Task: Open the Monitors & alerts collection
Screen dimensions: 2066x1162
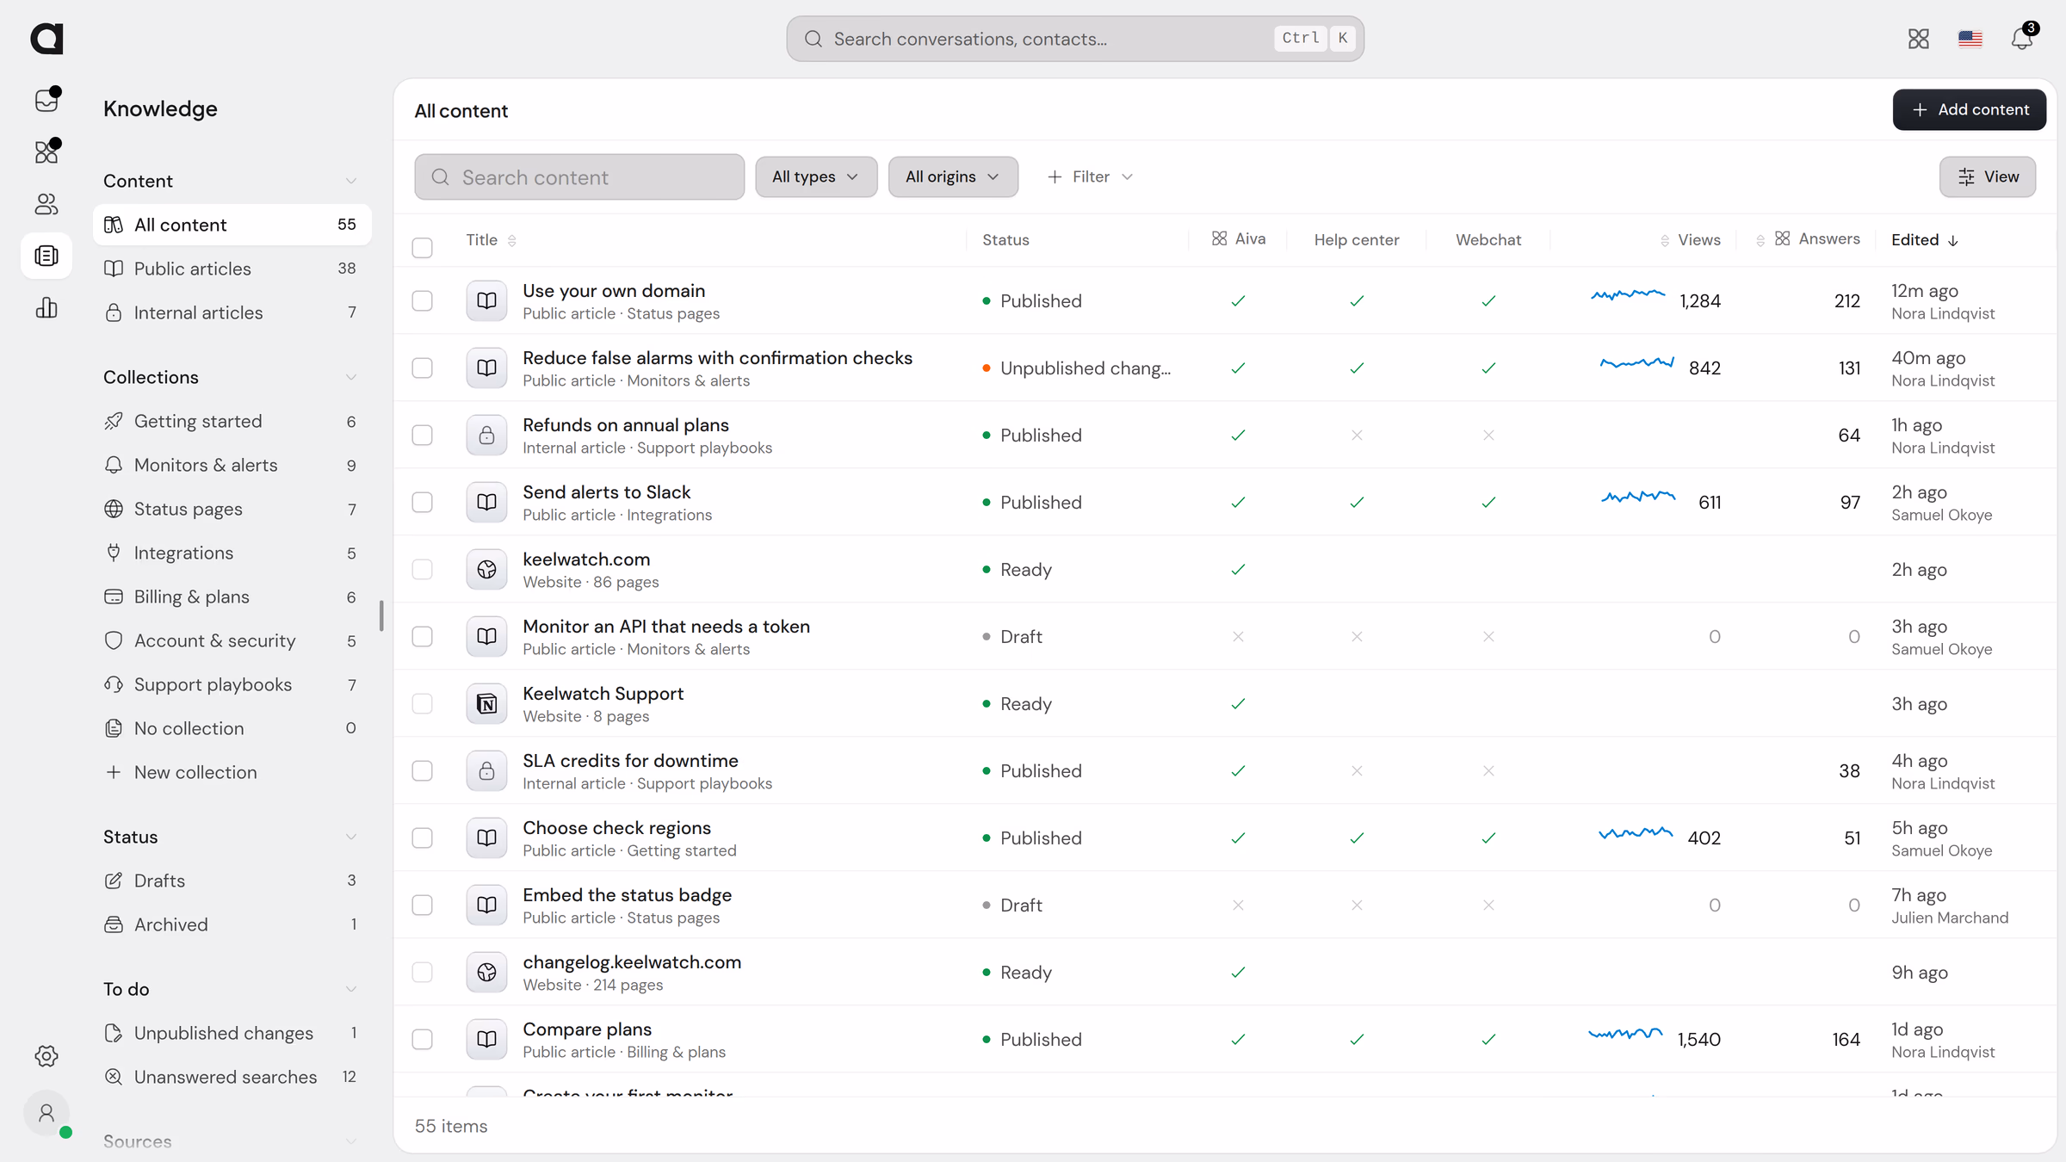Action: (232, 465)
